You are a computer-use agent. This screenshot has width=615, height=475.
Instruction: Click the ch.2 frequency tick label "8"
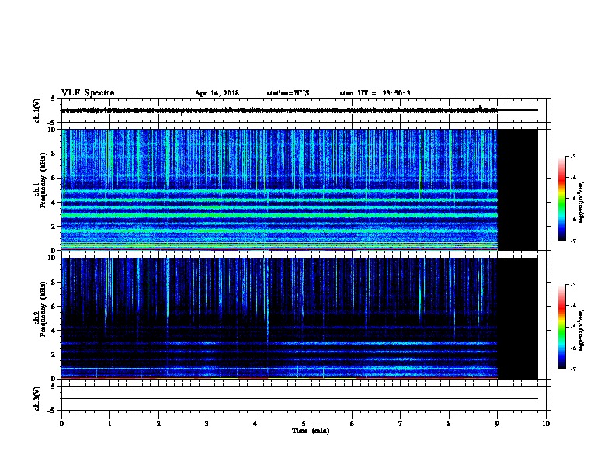[54, 283]
